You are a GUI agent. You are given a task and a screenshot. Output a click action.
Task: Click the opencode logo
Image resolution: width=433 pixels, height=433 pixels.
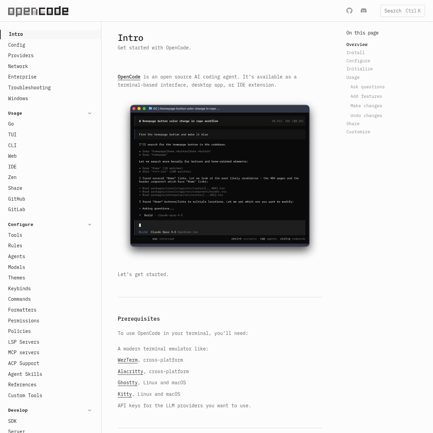[x=38, y=11]
